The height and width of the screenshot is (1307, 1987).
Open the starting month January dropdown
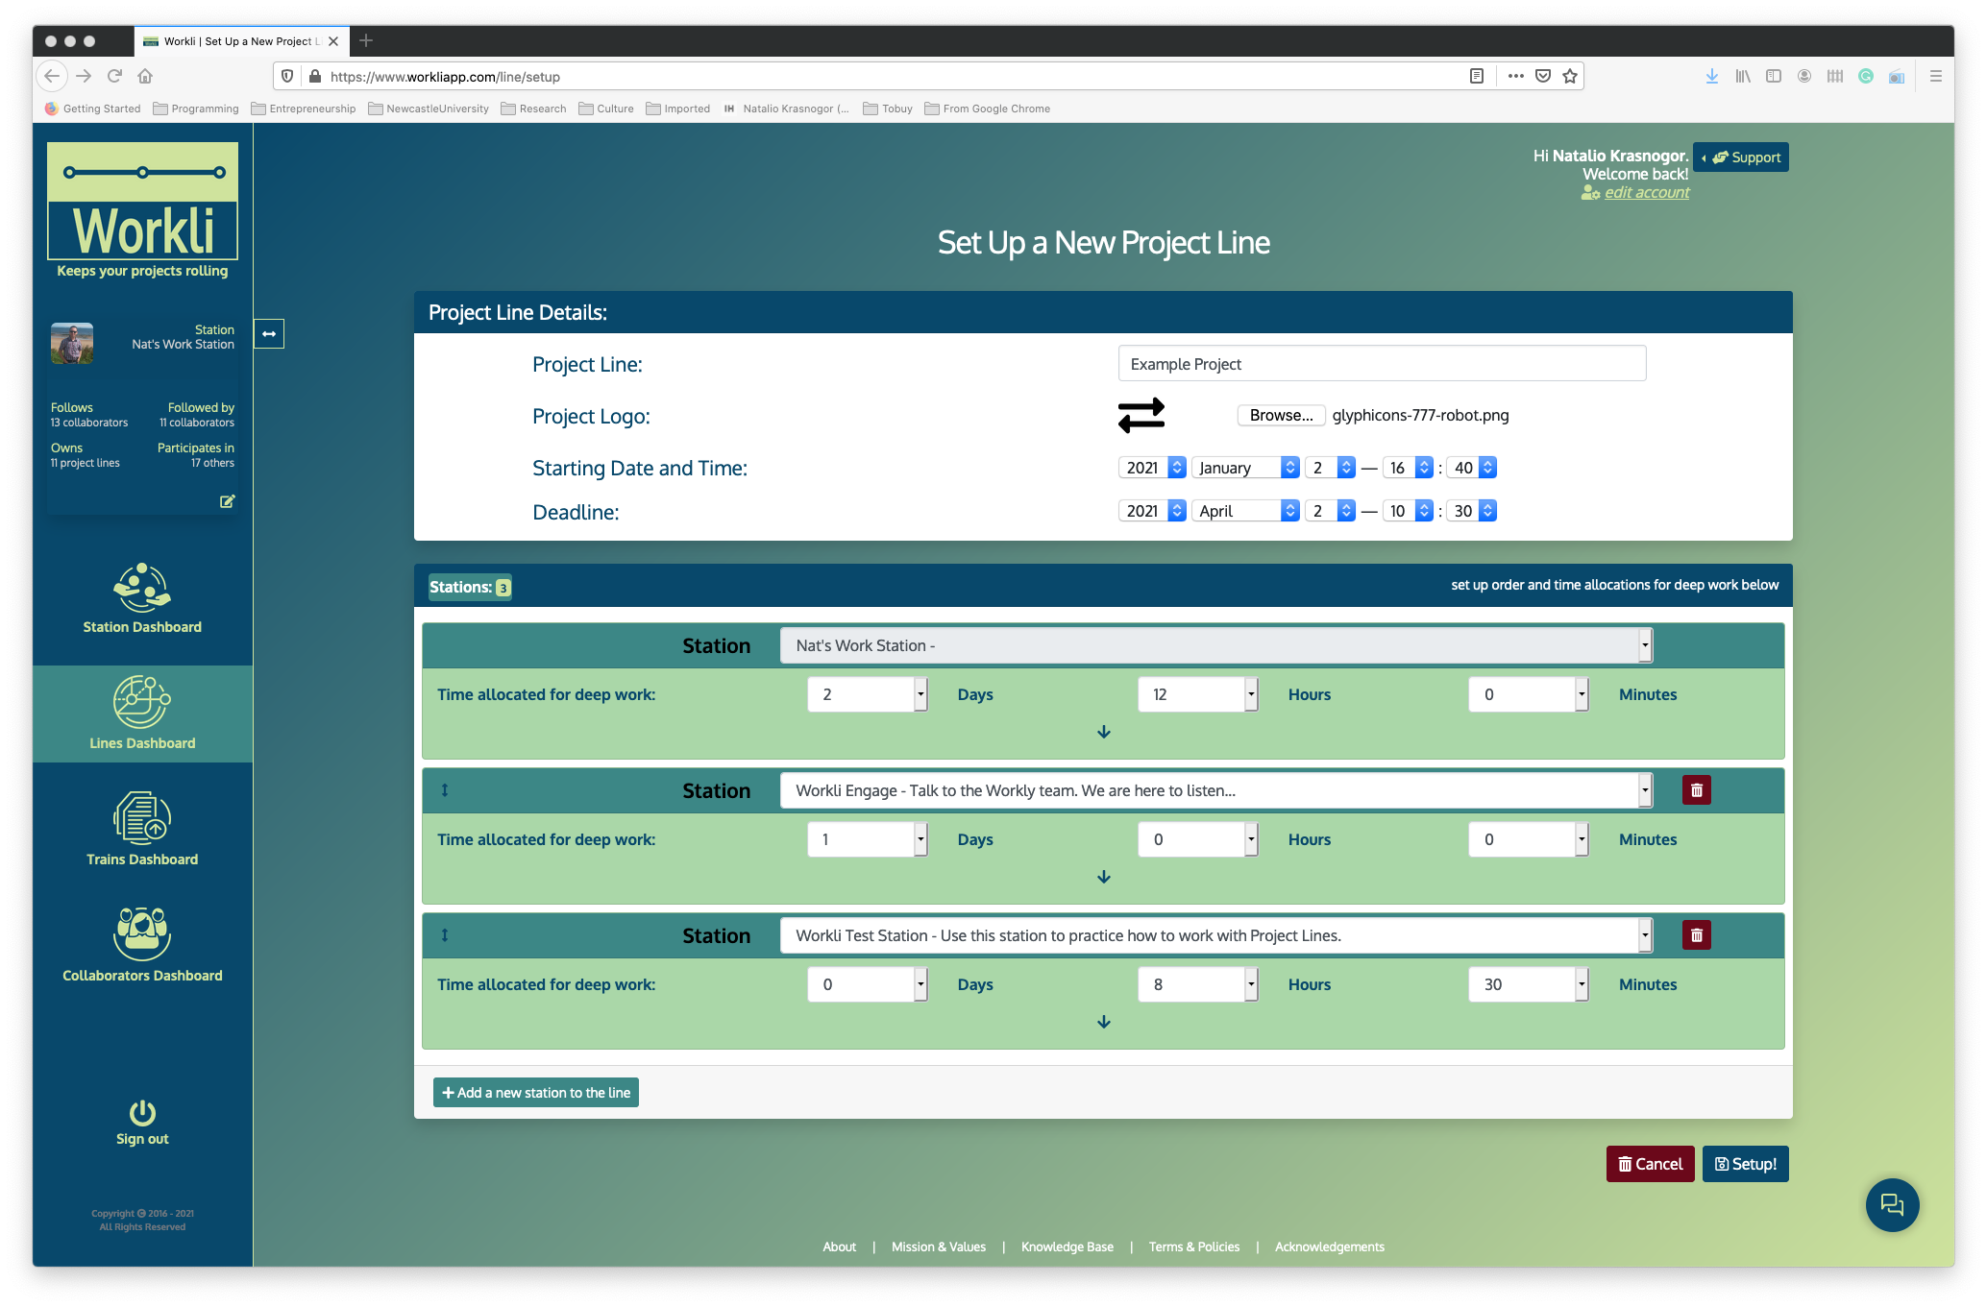(1245, 468)
